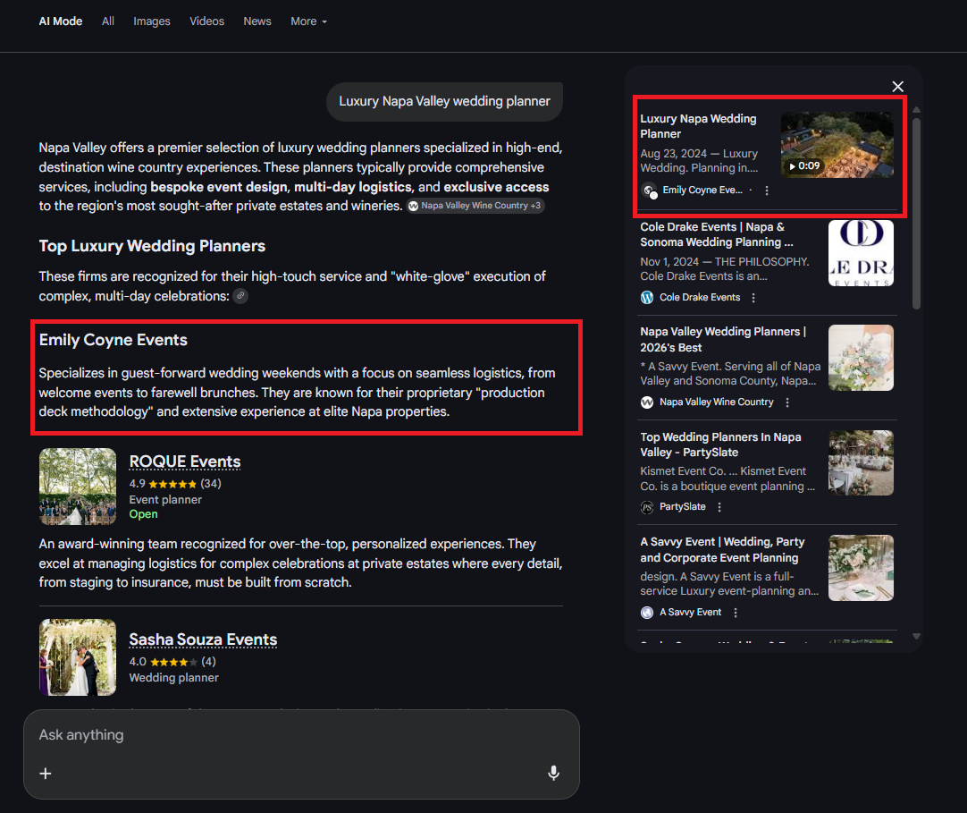This screenshot has width=967, height=813.
Task: Switch to AI Mode tab
Action: [x=61, y=21]
